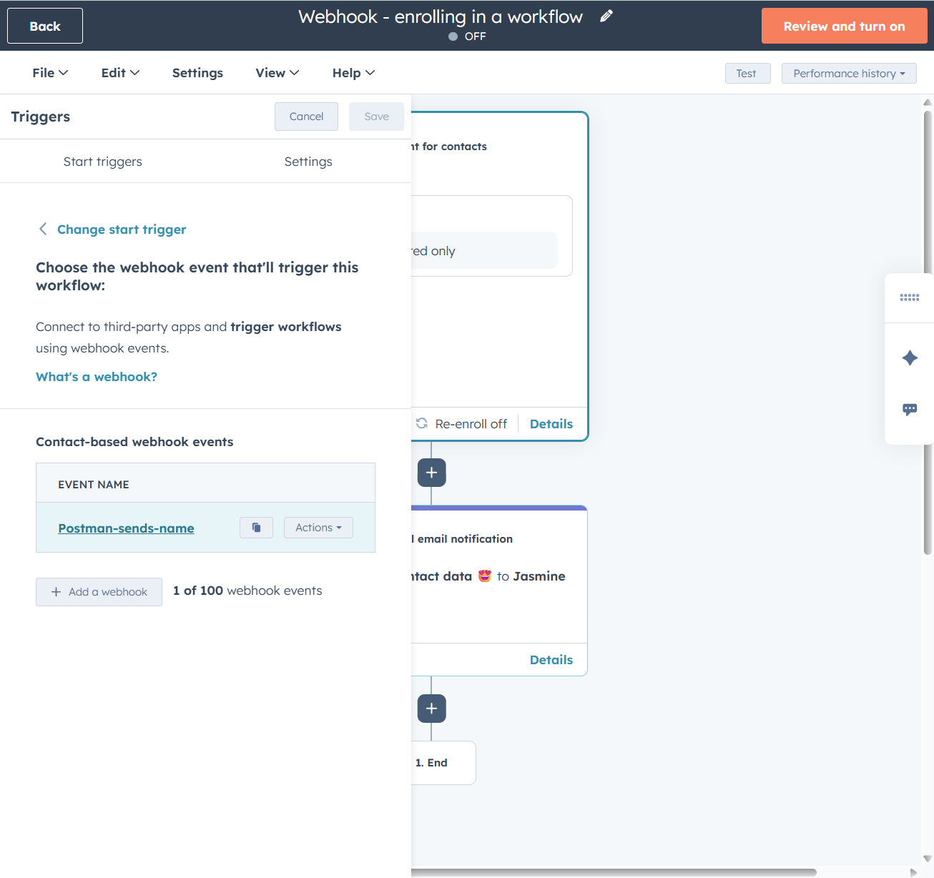Click Add a webhook
Image resolution: width=934 pixels, height=878 pixels.
[x=99, y=591]
